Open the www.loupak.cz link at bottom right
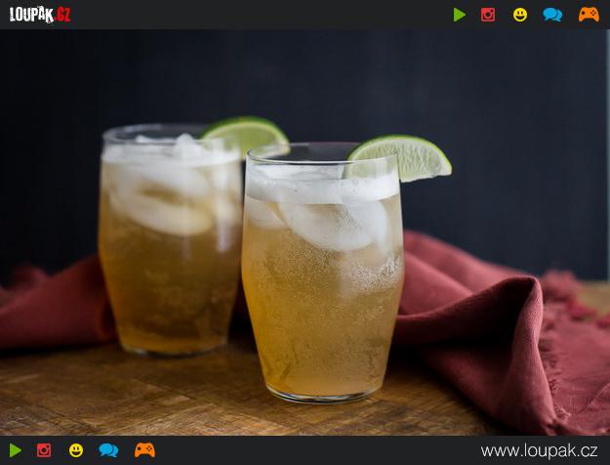Screen dimensions: 610x465 tap(539, 450)
